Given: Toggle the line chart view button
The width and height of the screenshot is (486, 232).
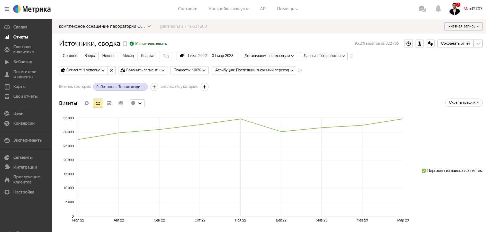Looking at the screenshot, I should click(98, 103).
